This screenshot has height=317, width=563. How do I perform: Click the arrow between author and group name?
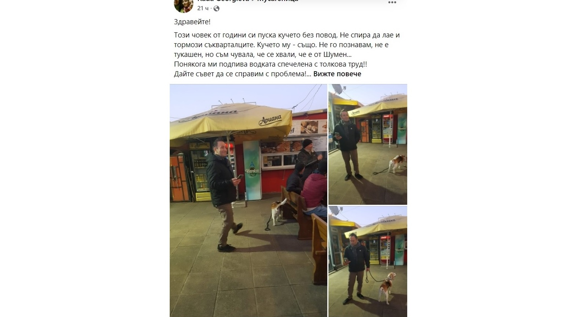click(x=253, y=1)
